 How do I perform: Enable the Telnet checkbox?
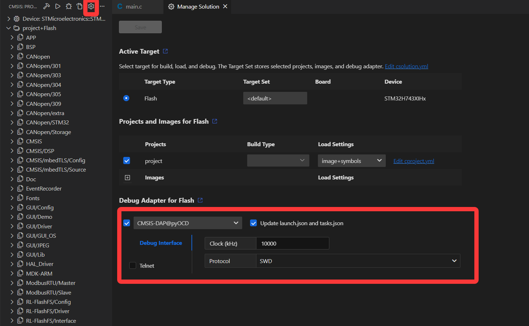pos(133,266)
